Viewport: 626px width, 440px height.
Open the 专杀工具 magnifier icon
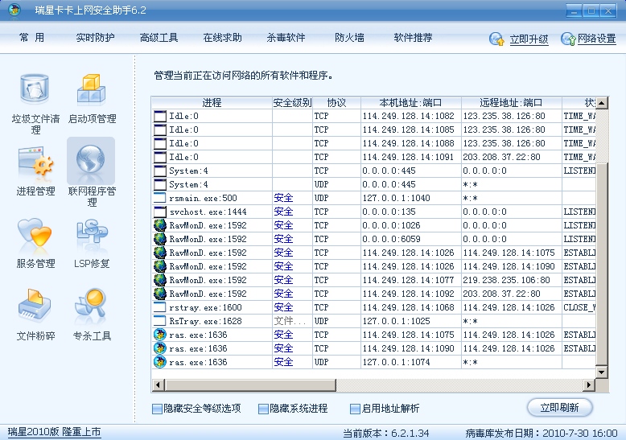pyautogui.click(x=91, y=304)
